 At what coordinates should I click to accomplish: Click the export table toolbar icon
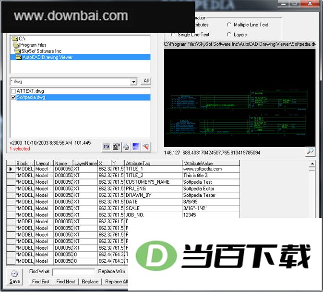tap(116, 147)
